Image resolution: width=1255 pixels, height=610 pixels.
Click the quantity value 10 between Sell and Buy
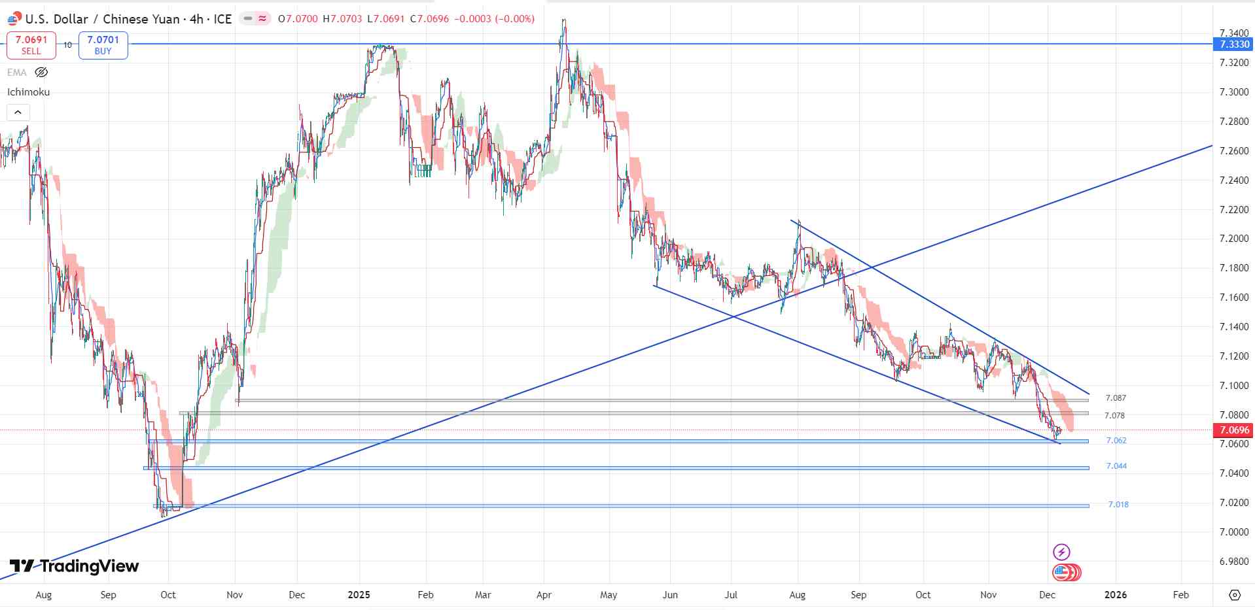coord(67,45)
